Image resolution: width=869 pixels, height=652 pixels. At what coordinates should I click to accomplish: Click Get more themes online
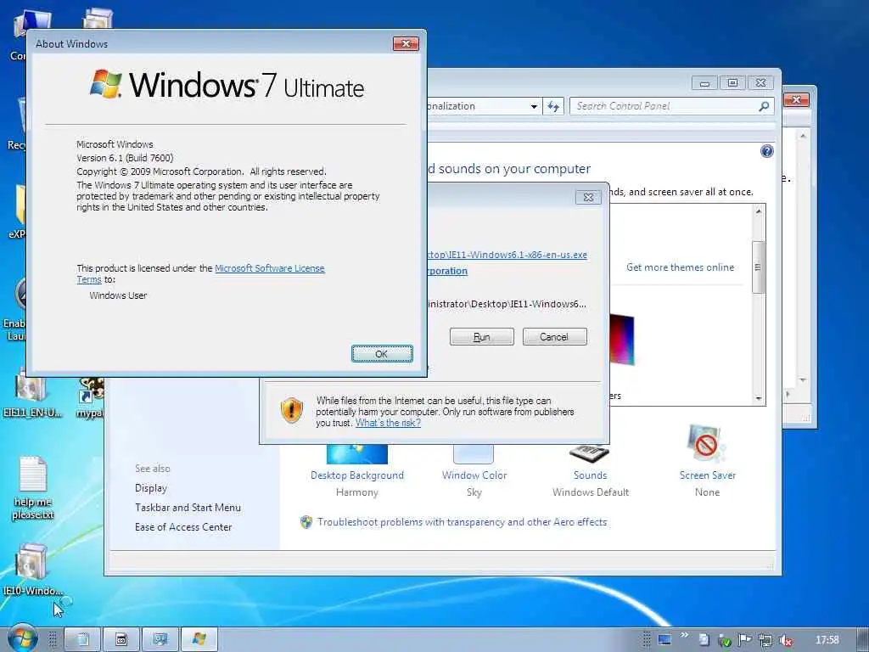(x=680, y=267)
